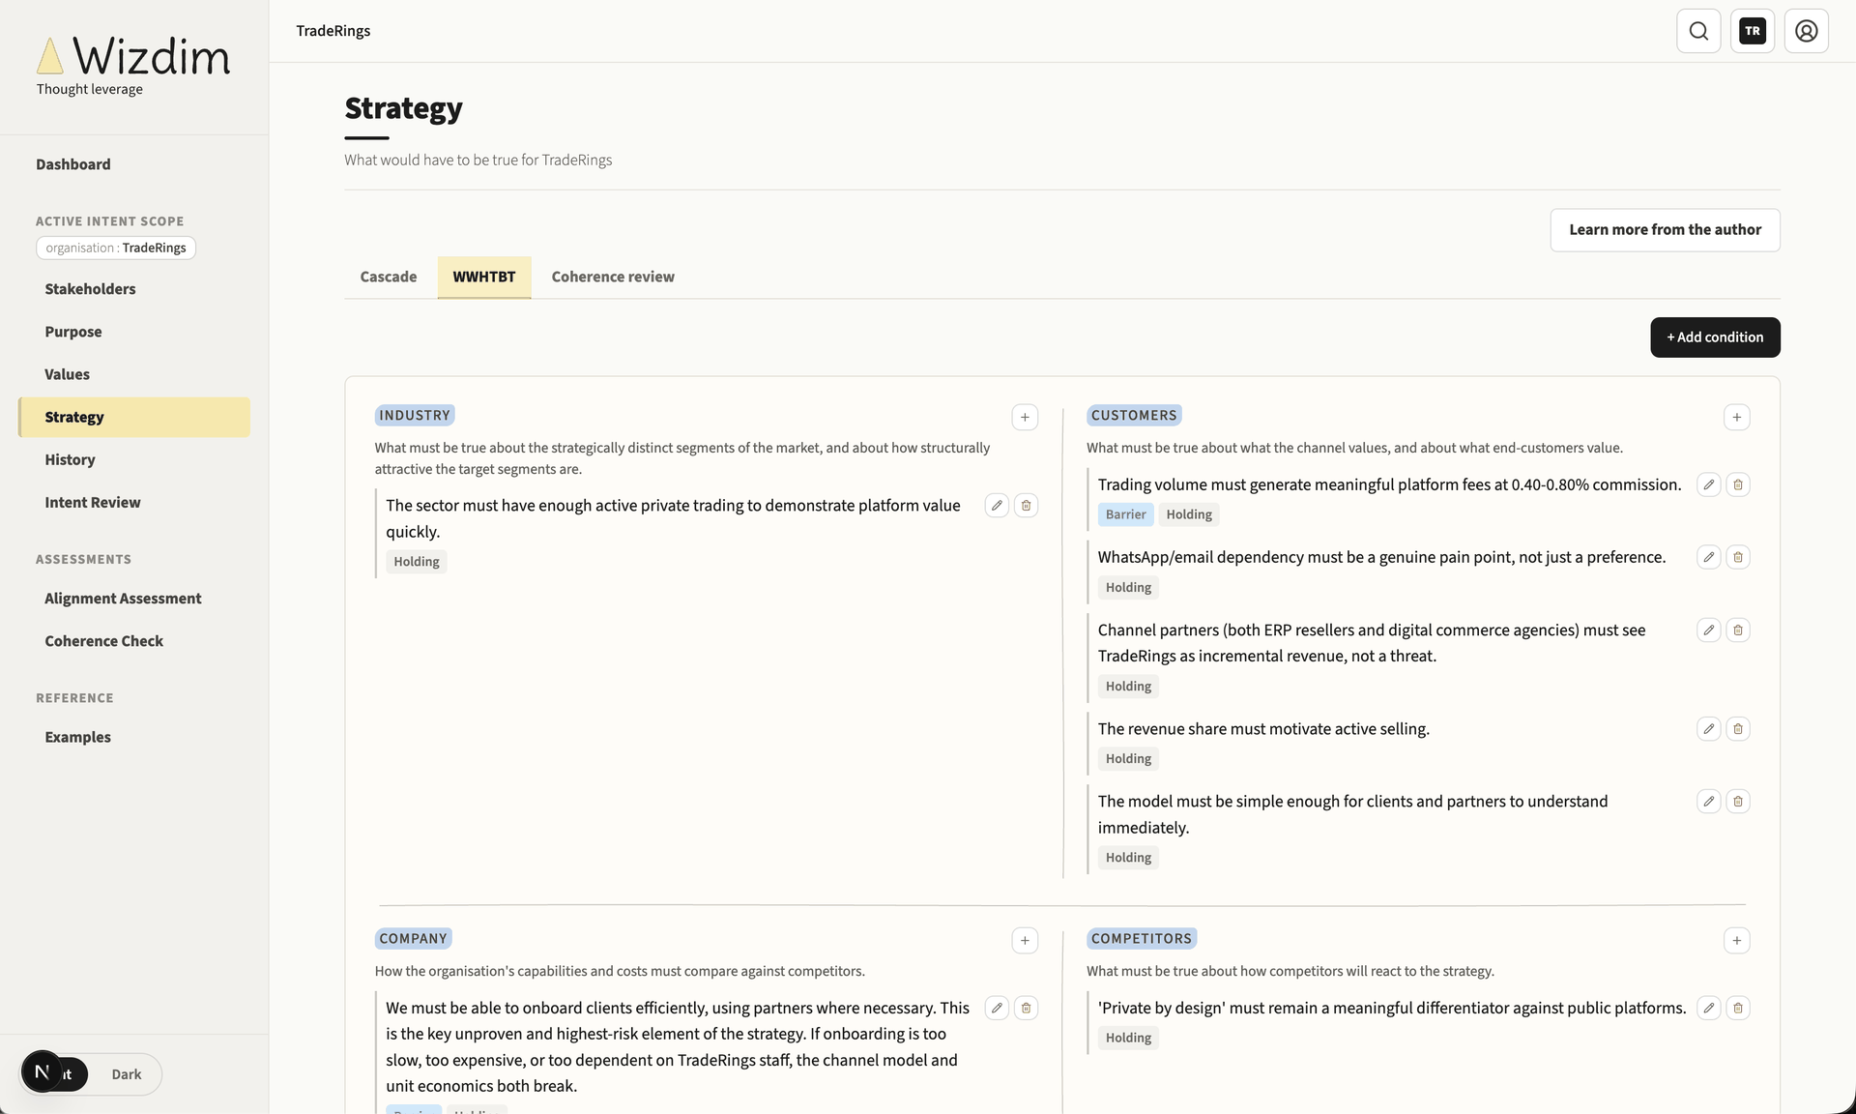This screenshot has width=1856, height=1114.
Task: Delete the 'revenue share must motivate' condition
Action: coord(1738,729)
